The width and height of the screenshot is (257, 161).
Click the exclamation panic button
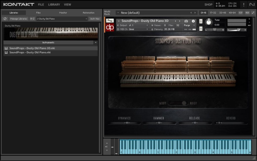244,4
